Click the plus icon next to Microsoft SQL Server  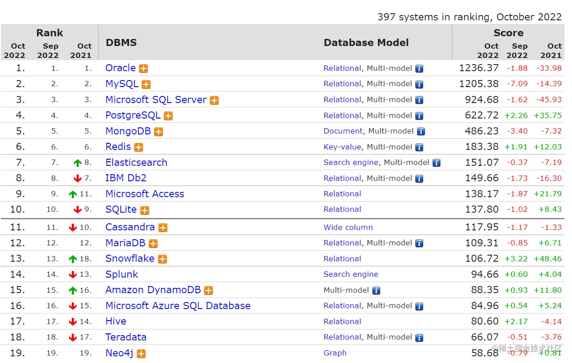point(214,100)
